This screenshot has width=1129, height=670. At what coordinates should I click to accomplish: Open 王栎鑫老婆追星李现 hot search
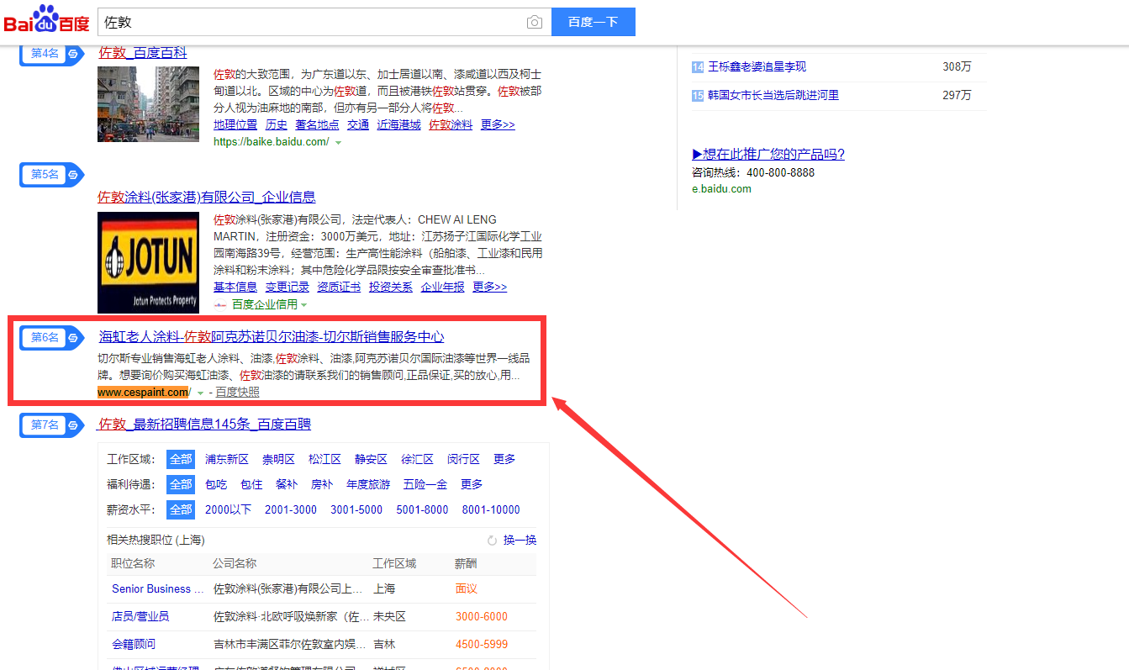click(x=757, y=67)
